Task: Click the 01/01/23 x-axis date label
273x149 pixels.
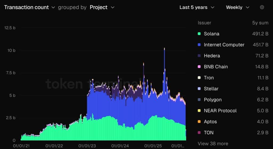Action: click(x=87, y=146)
